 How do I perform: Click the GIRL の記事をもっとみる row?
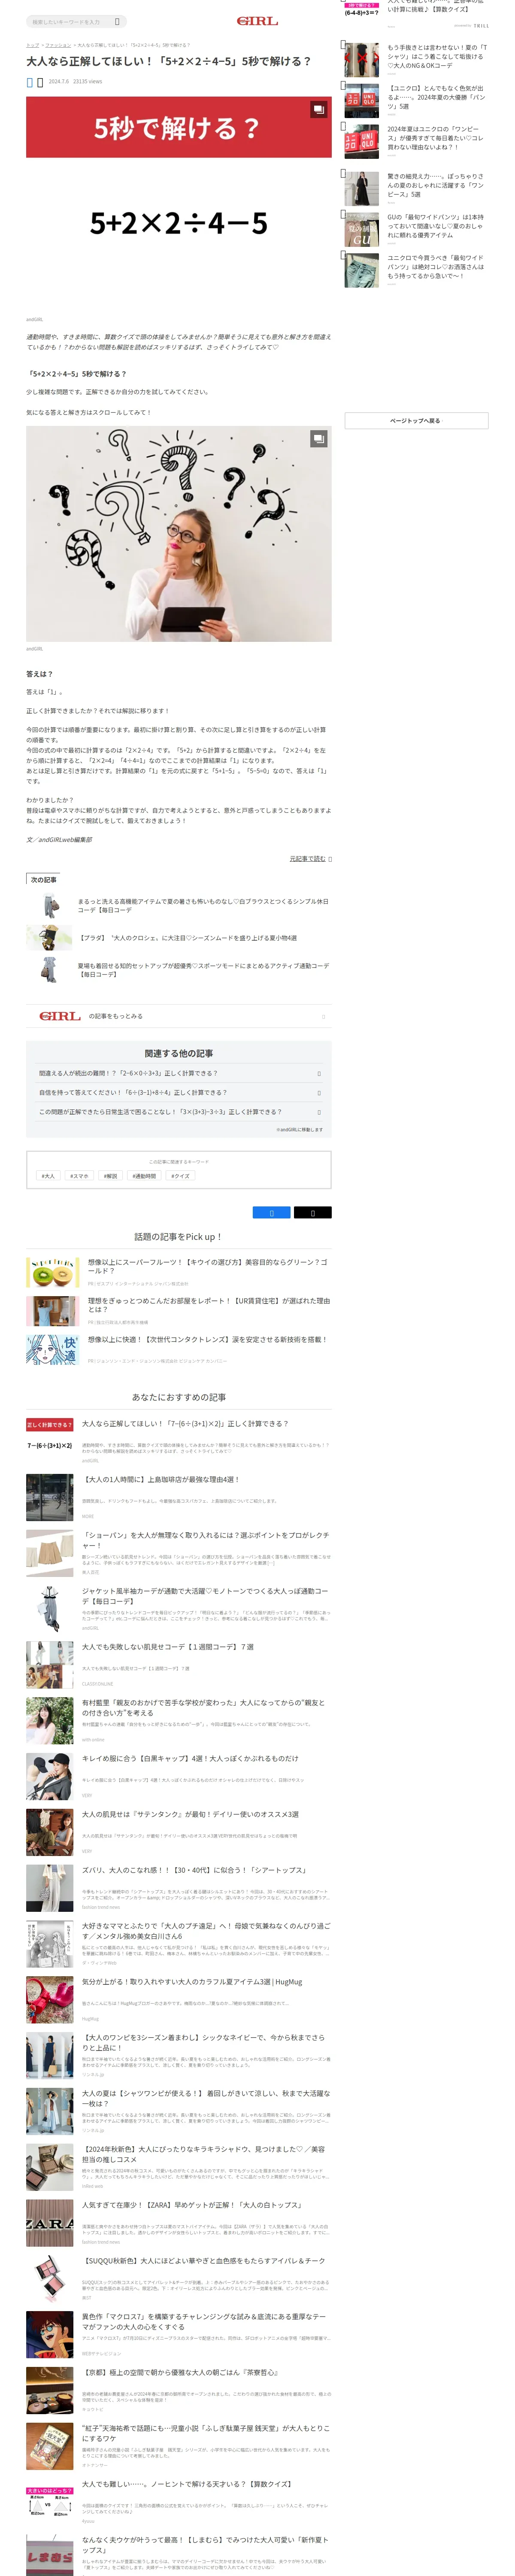tap(178, 1016)
